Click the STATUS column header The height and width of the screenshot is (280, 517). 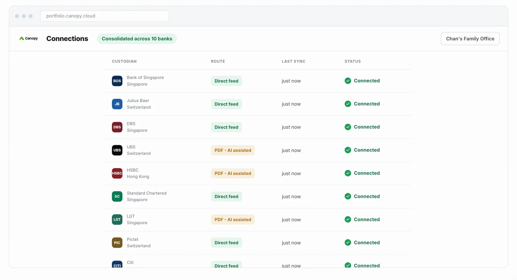(x=353, y=61)
